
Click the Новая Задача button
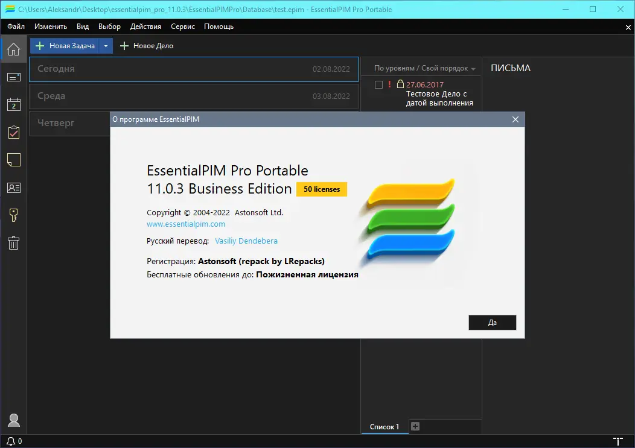point(65,46)
